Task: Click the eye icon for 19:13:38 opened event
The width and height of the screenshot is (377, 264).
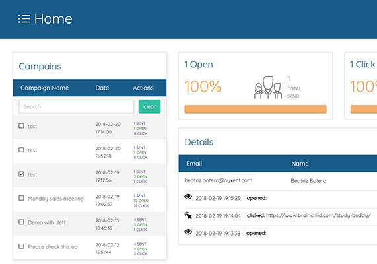Action: (x=188, y=232)
